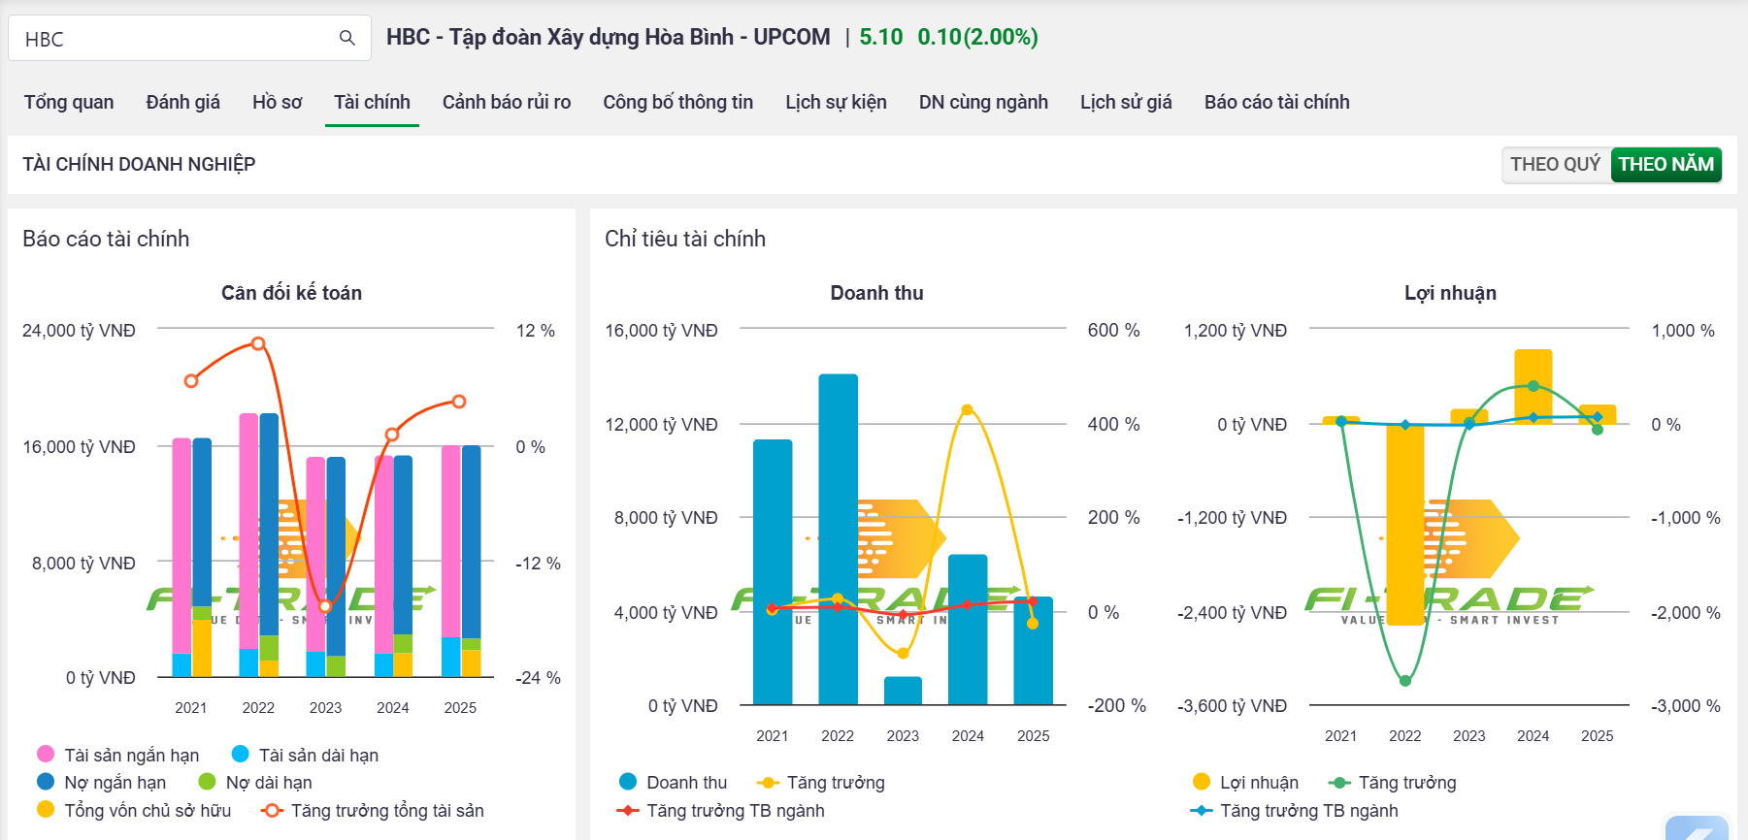Click the 2022 revenue bar in Doanh thu chart
The width and height of the screenshot is (1748, 840).
(x=838, y=539)
